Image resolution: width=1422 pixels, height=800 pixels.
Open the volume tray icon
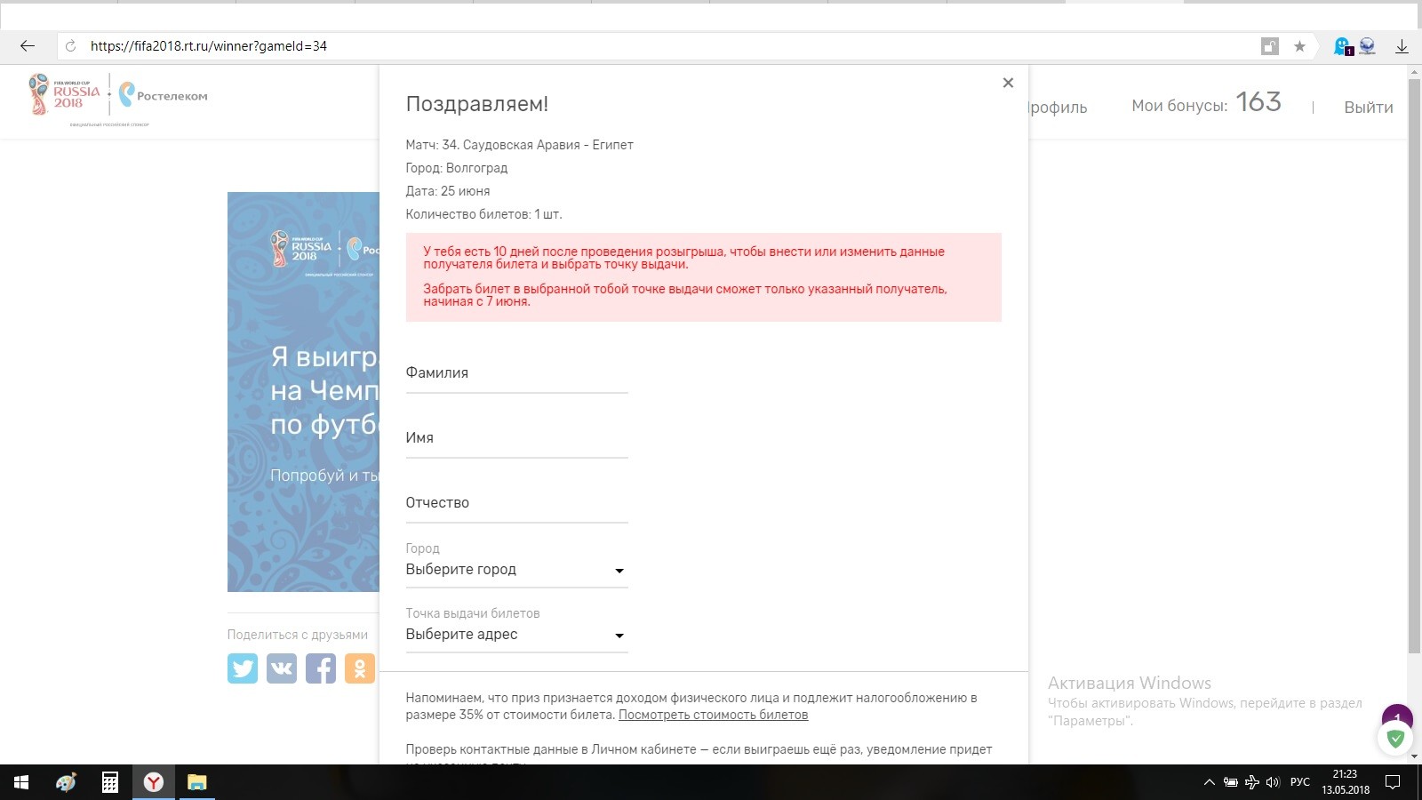1273,782
